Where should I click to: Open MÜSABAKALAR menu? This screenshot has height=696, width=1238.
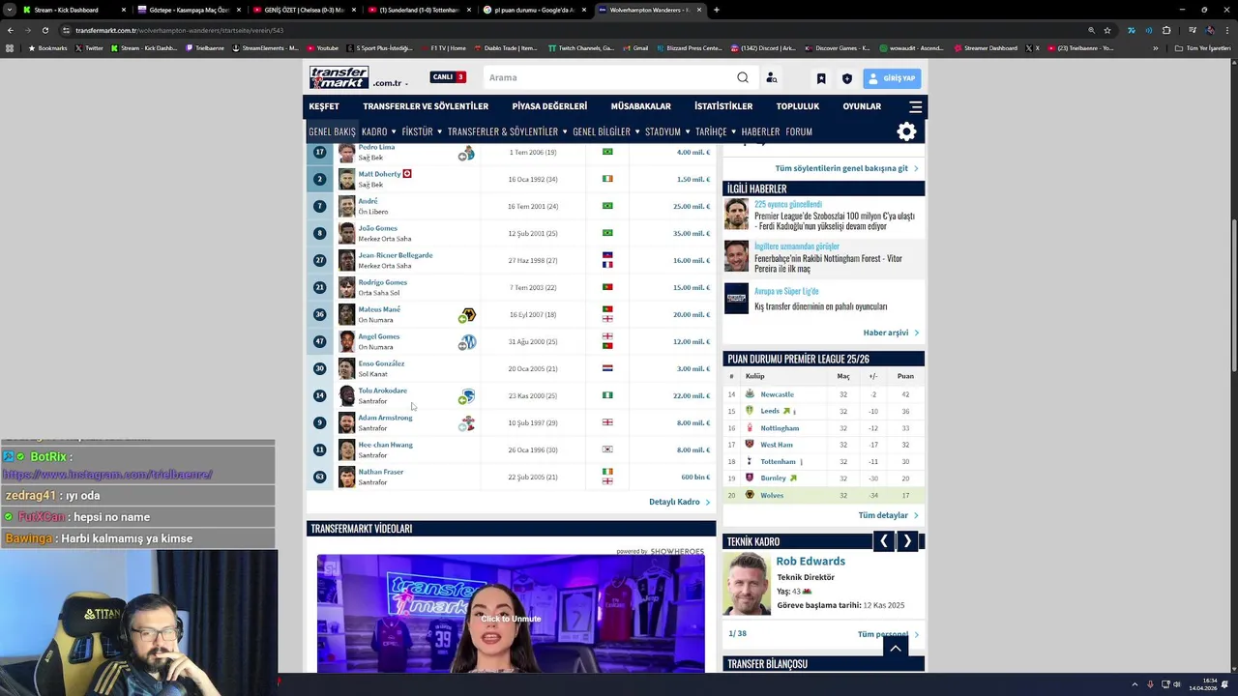(640, 106)
